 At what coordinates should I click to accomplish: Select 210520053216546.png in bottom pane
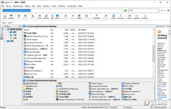(67, 89)
